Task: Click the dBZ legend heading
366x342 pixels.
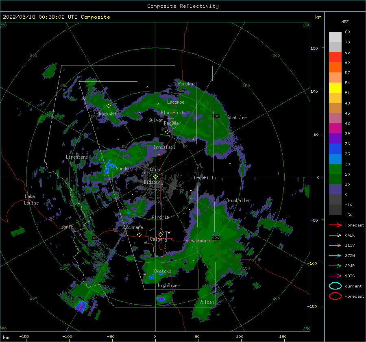Action: (345, 22)
